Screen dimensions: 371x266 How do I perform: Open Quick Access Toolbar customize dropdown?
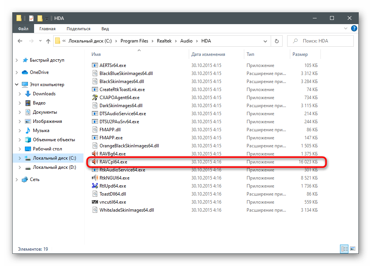tap(47, 19)
